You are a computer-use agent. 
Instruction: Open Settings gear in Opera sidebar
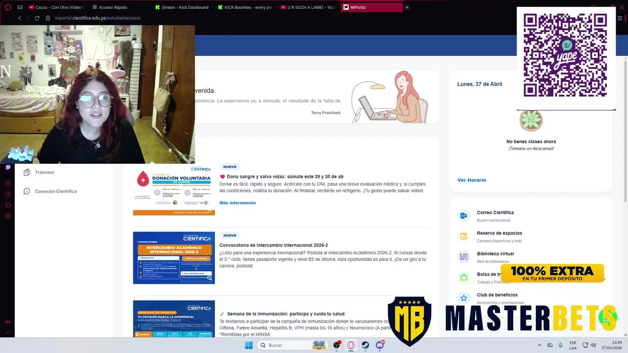(x=8, y=216)
